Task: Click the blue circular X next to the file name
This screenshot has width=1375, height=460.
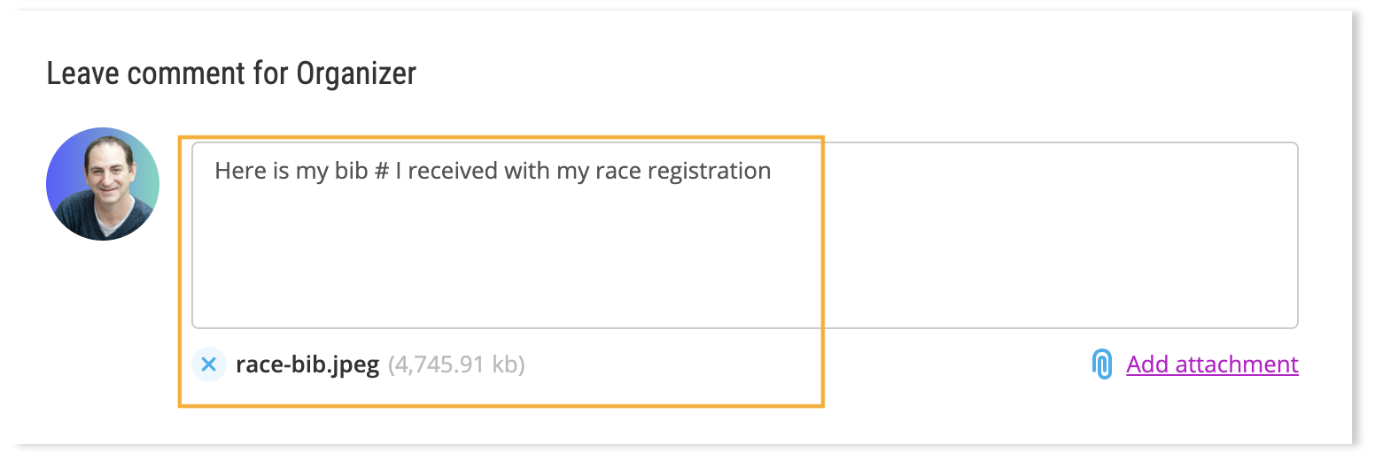Action: 209,364
